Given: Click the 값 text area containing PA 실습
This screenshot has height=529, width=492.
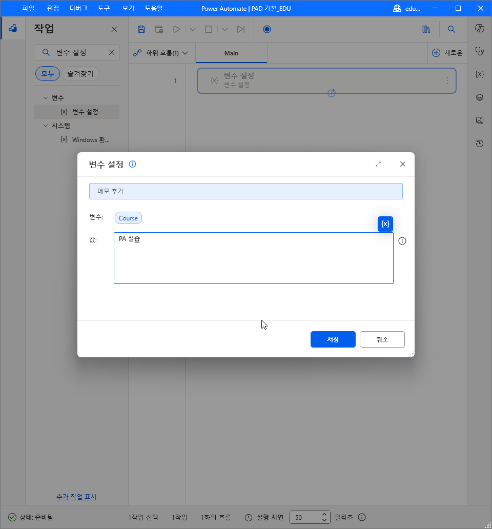Looking at the screenshot, I should pos(254,258).
